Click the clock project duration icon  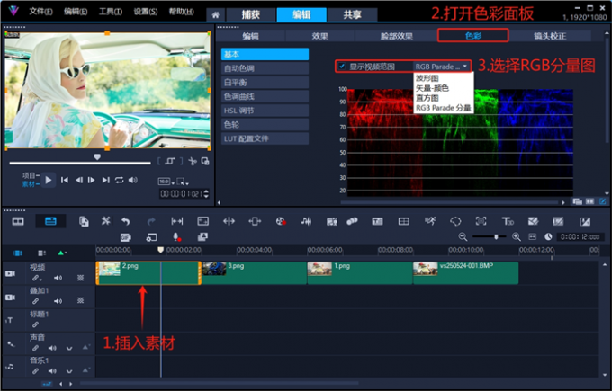(x=548, y=236)
